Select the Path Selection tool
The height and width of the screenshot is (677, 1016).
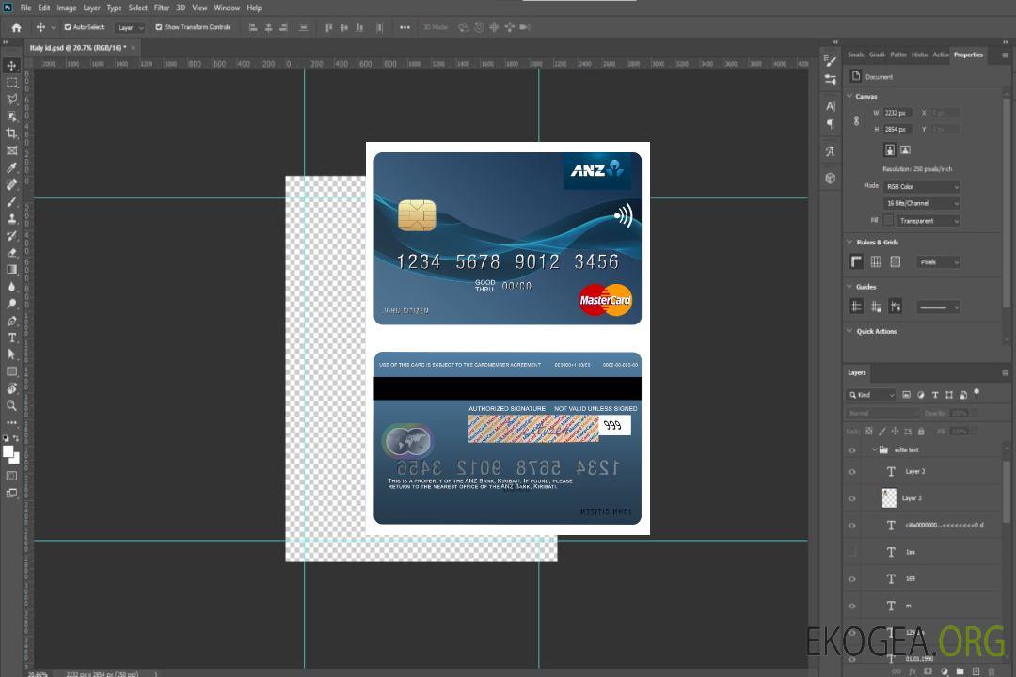coord(11,354)
